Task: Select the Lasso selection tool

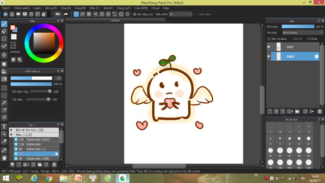Action: (4, 95)
